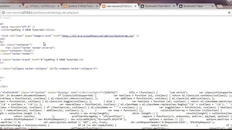Close the 127.0.0.1 phpMyAdmin tab
This screenshot has width=232, height=130.
click(x=58, y=6)
